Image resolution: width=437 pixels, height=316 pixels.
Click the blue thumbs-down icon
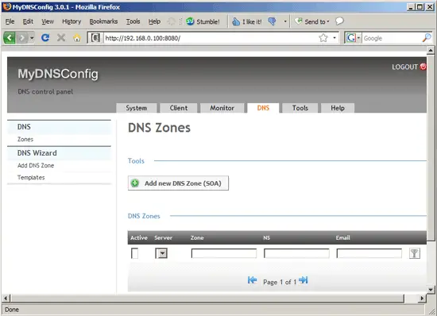click(272, 21)
